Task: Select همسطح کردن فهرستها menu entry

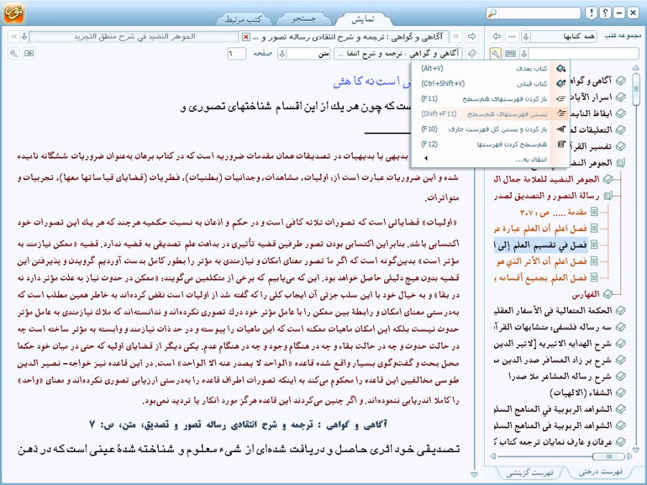Action: coord(490,144)
